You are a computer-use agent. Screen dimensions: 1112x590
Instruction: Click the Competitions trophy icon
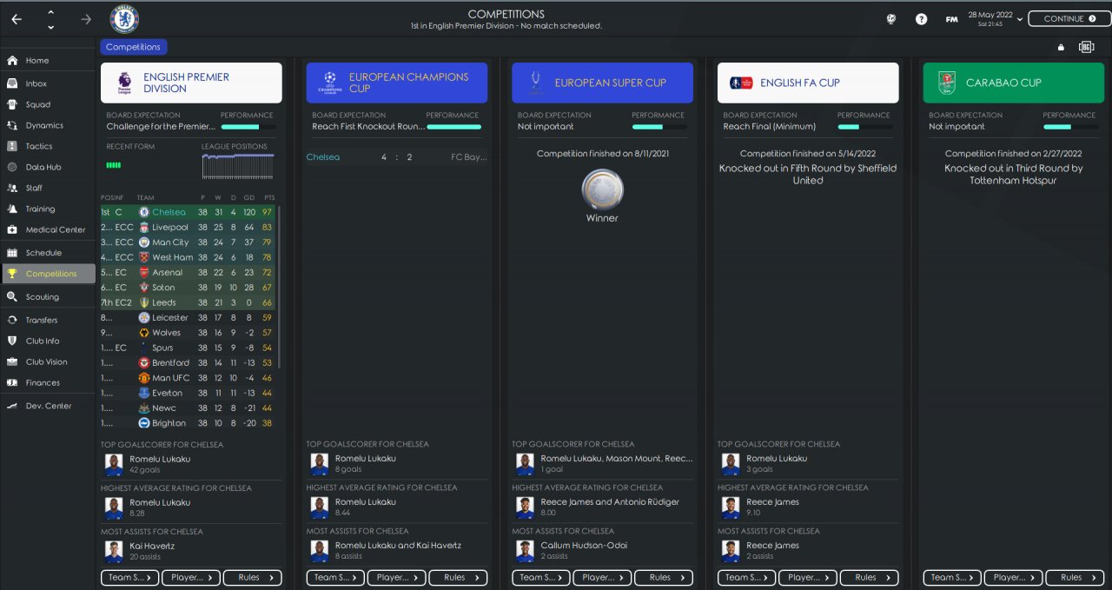coord(12,274)
